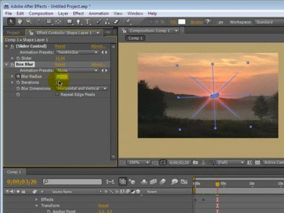
Task: Open Show Channel color icon
Action: point(211,163)
